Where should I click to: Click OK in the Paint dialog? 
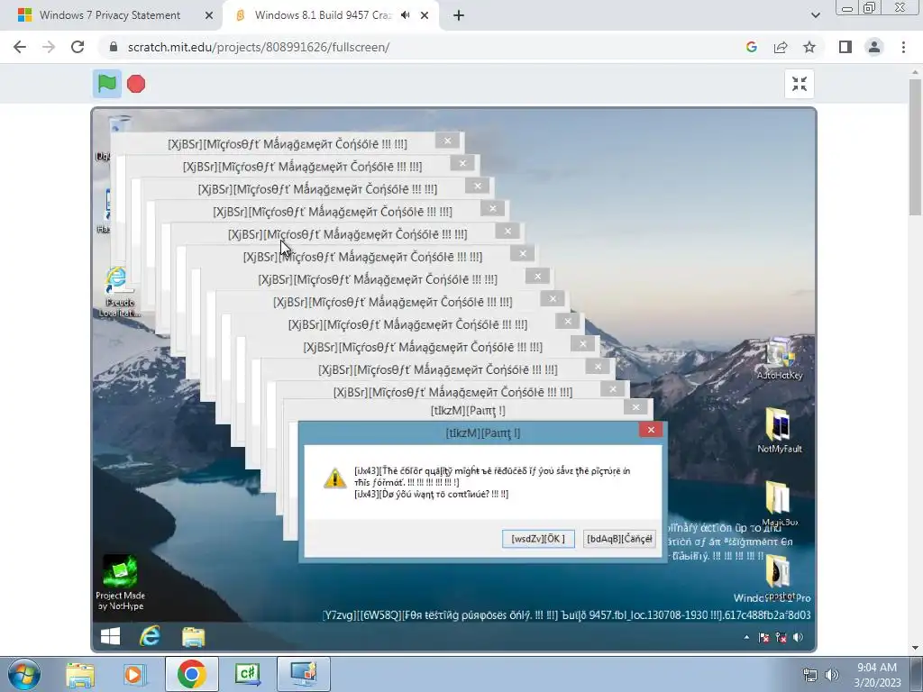pos(538,539)
